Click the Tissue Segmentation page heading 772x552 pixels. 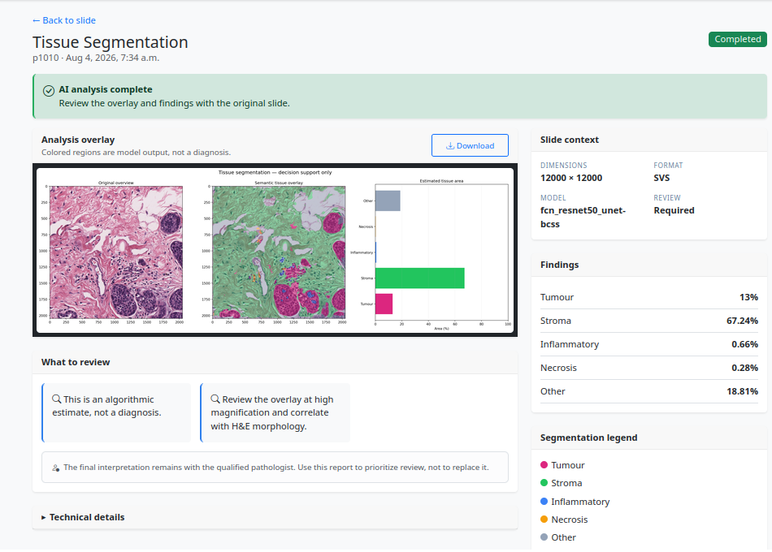click(x=111, y=42)
